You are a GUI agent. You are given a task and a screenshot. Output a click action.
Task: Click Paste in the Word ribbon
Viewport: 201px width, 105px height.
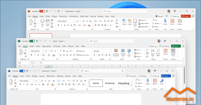pyautogui.click(x=11, y=82)
